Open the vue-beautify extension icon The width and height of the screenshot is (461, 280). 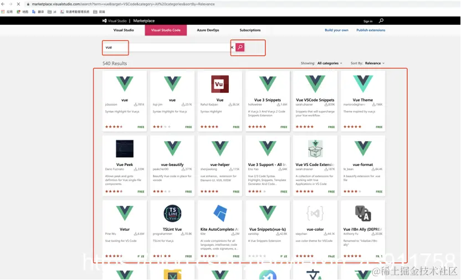pos(172,148)
